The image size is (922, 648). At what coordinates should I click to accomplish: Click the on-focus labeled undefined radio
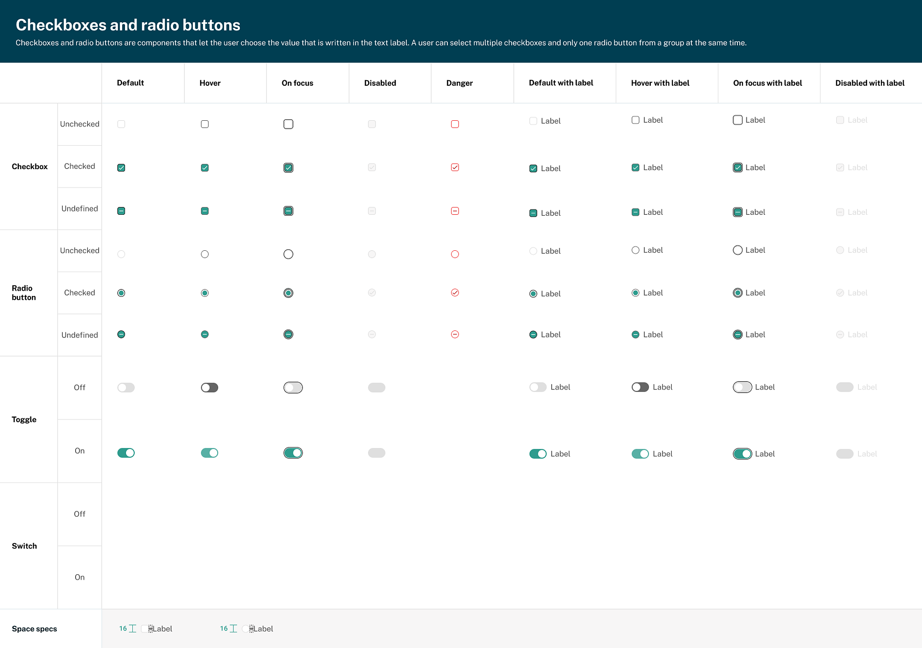pos(738,335)
